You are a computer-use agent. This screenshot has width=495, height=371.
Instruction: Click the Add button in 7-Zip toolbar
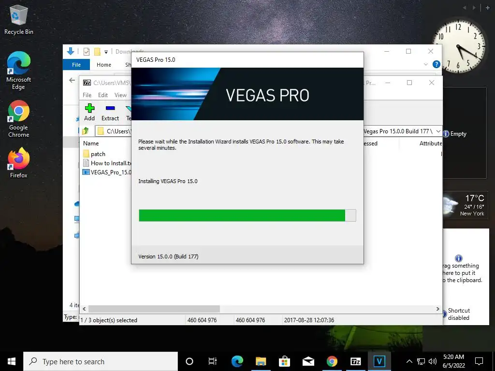point(89,112)
